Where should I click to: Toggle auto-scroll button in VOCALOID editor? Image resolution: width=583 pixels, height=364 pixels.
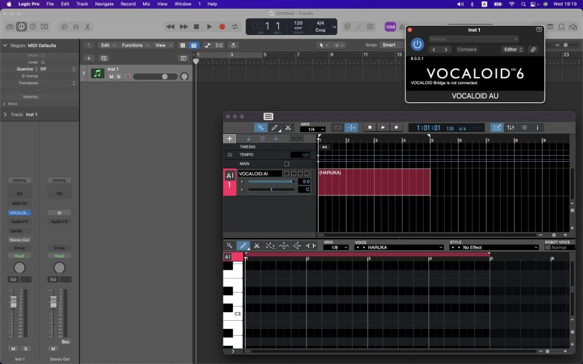[x=351, y=127]
